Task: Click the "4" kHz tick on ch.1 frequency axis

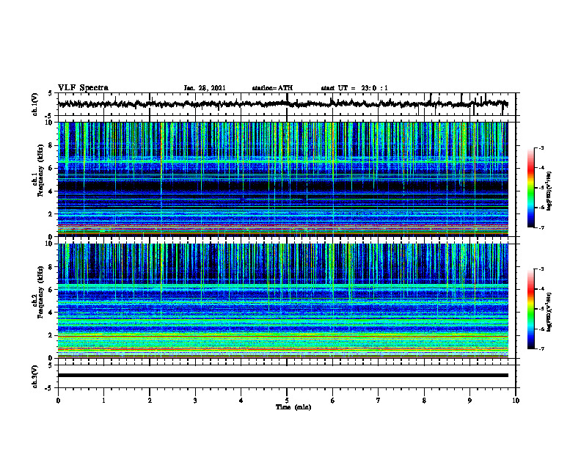Action: pyautogui.click(x=51, y=191)
